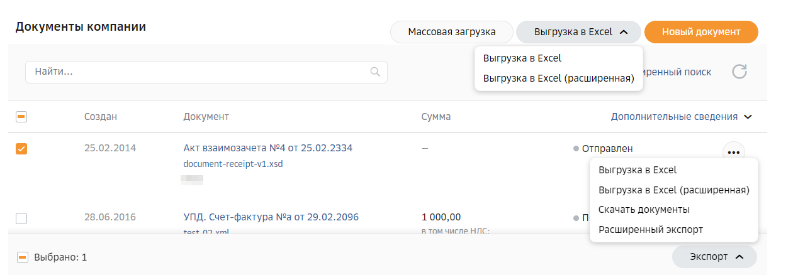
Task: Toggle the header select-all checkbox
Action: pos(21,117)
